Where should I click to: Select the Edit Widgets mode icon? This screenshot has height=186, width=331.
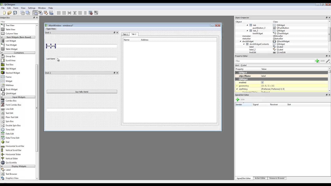coord(35,13)
